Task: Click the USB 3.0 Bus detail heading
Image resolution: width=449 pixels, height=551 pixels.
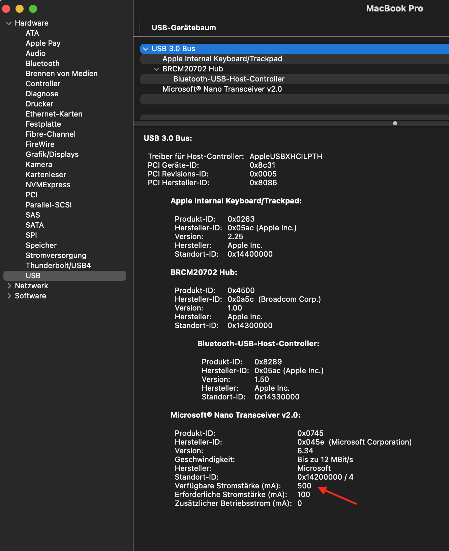Action: point(168,138)
